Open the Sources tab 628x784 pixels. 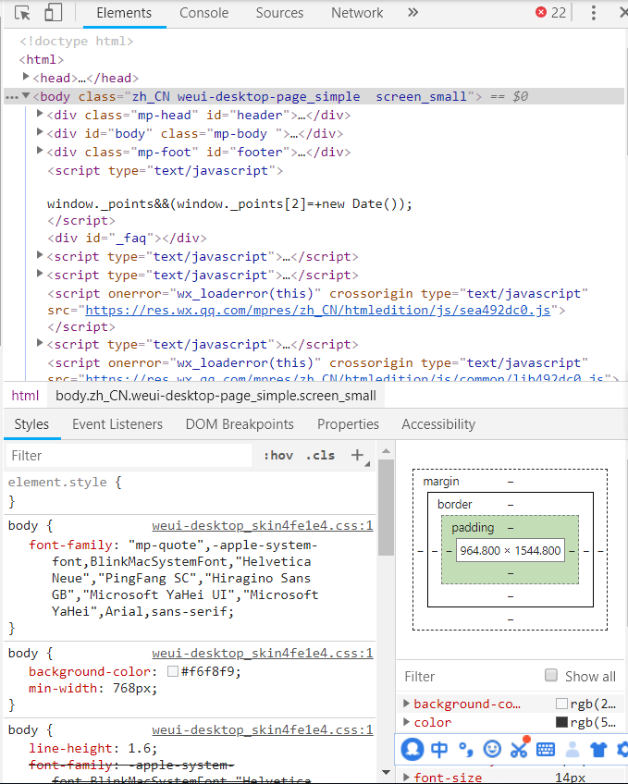[x=279, y=13]
